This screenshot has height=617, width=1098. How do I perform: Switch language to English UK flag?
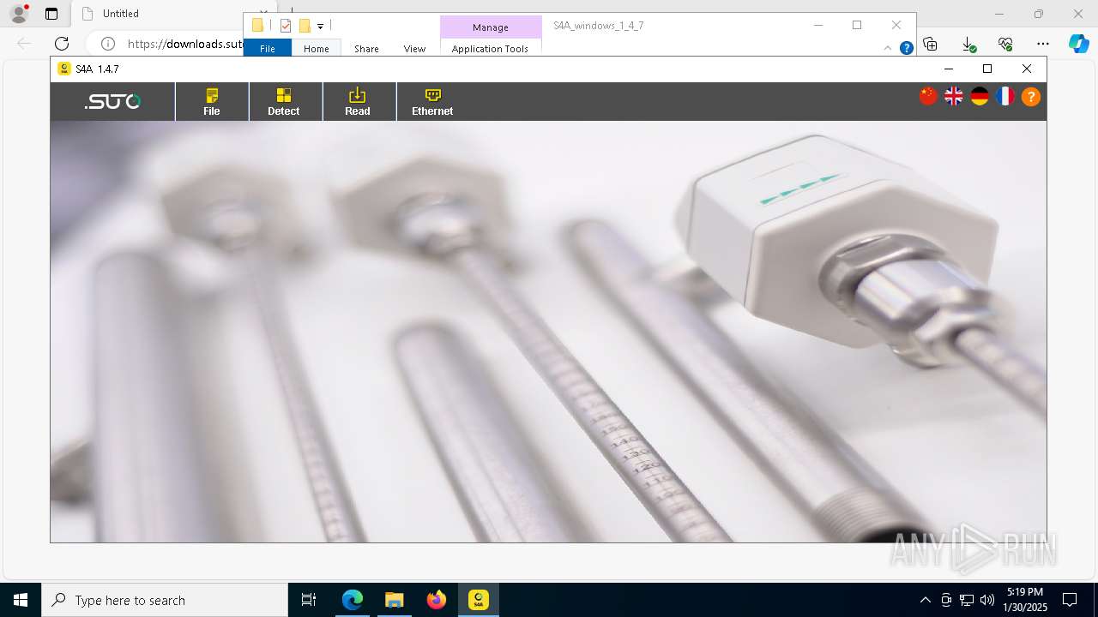click(x=954, y=97)
